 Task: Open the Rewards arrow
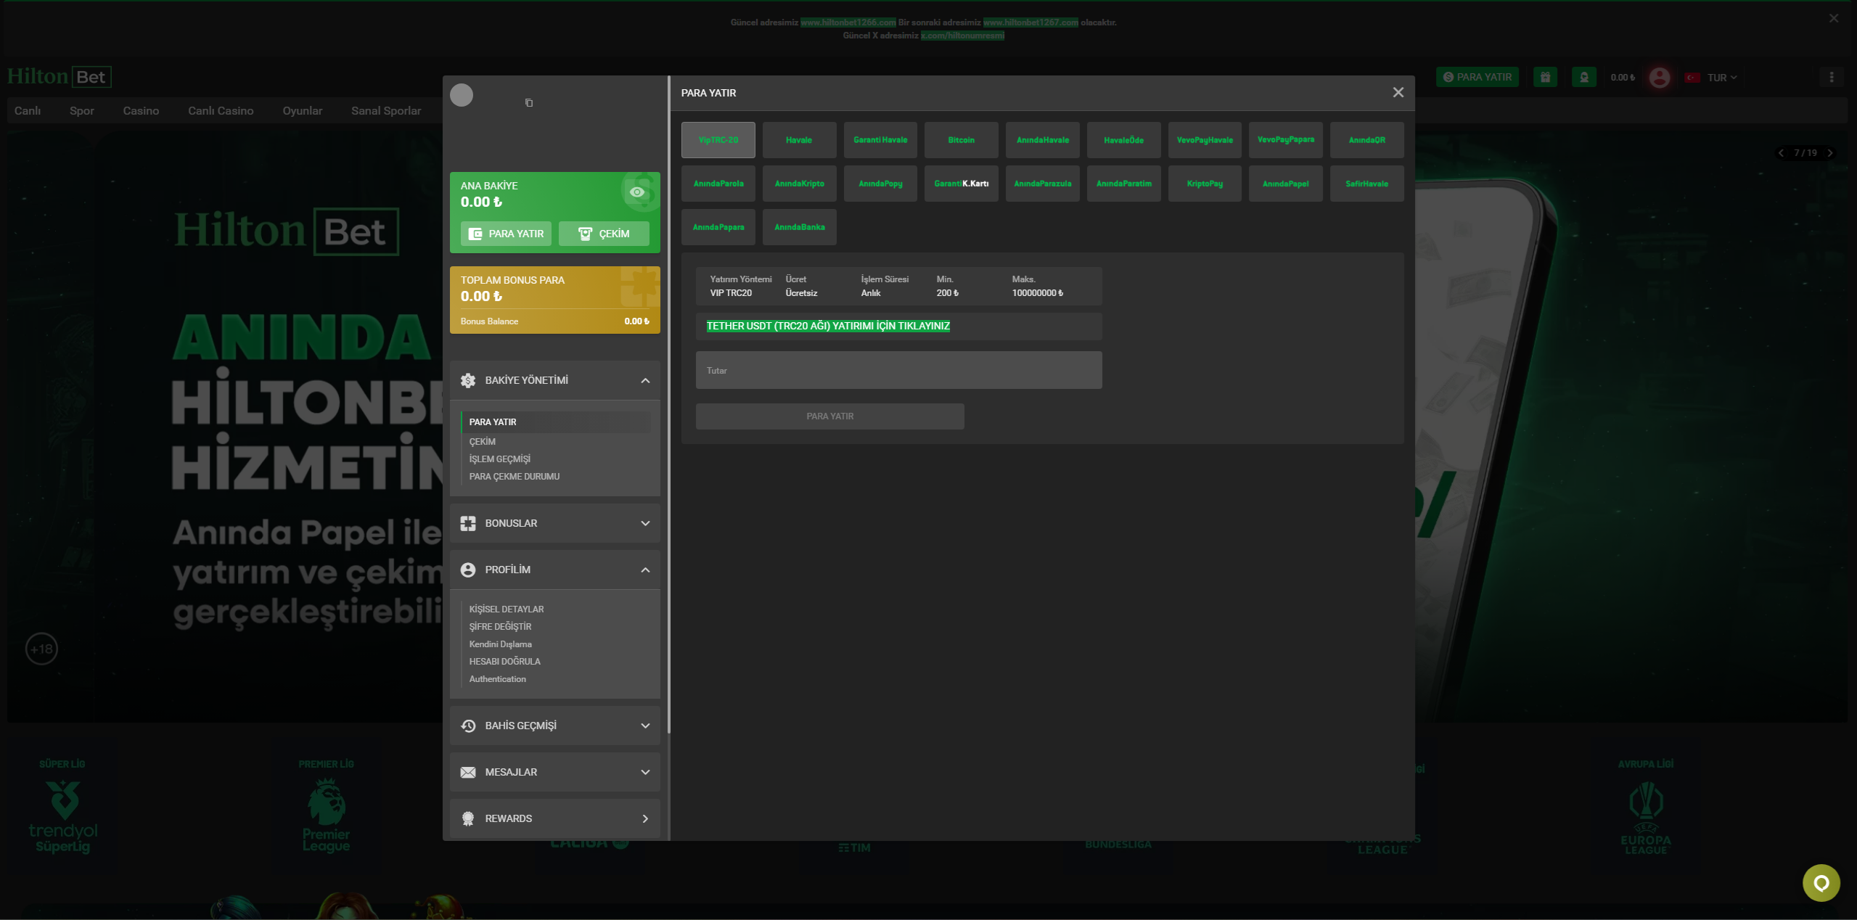[645, 818]
